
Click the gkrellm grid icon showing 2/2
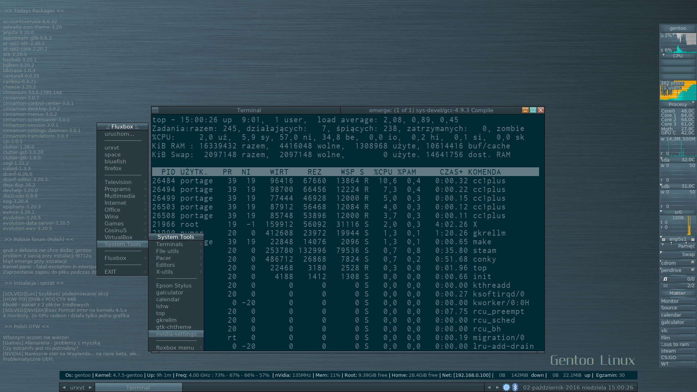[x=665, y=286]
